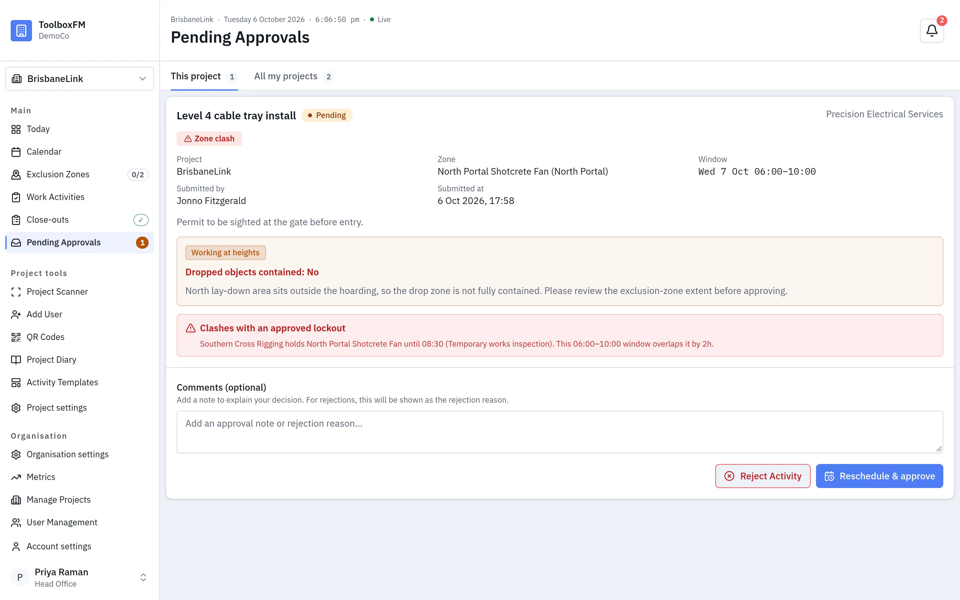The image size is (960, 600).
Task: Open Work Activities page
Action: [x=79, y=197]
